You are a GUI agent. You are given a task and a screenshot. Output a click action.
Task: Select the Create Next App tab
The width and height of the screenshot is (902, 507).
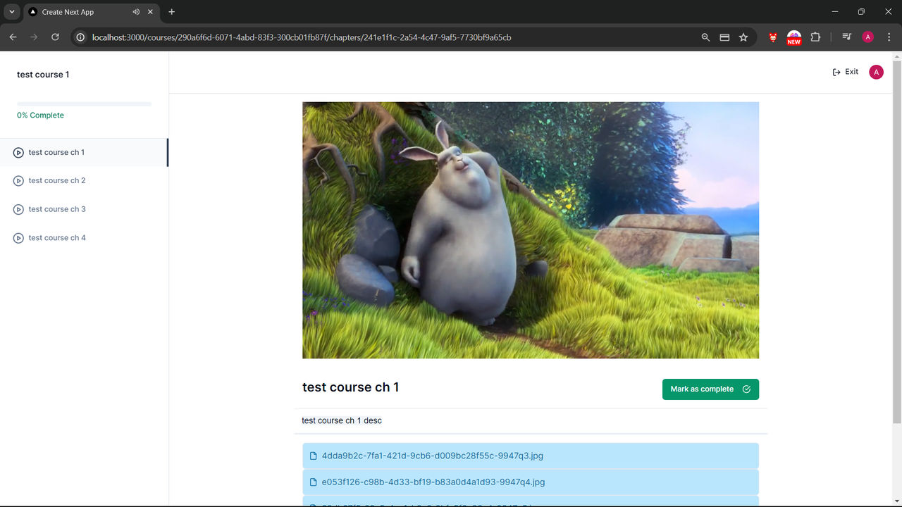click(91, 12)
